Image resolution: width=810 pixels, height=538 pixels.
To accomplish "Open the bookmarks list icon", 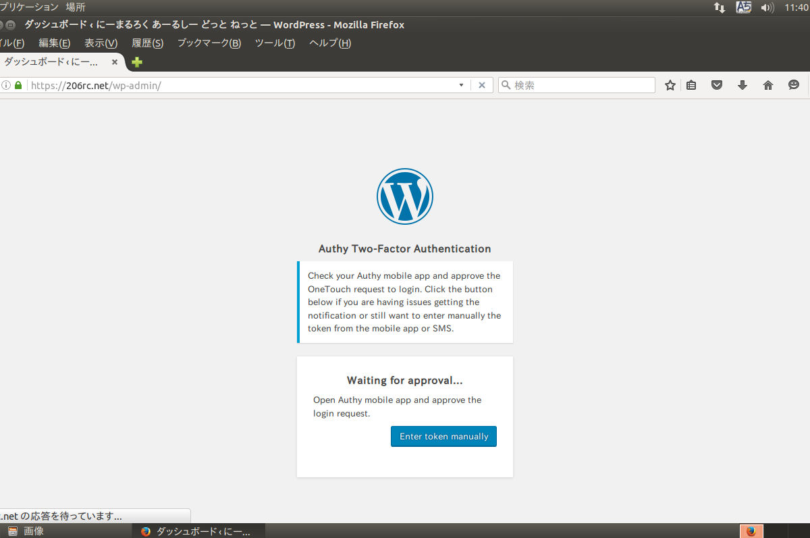I will click(691, 85).
